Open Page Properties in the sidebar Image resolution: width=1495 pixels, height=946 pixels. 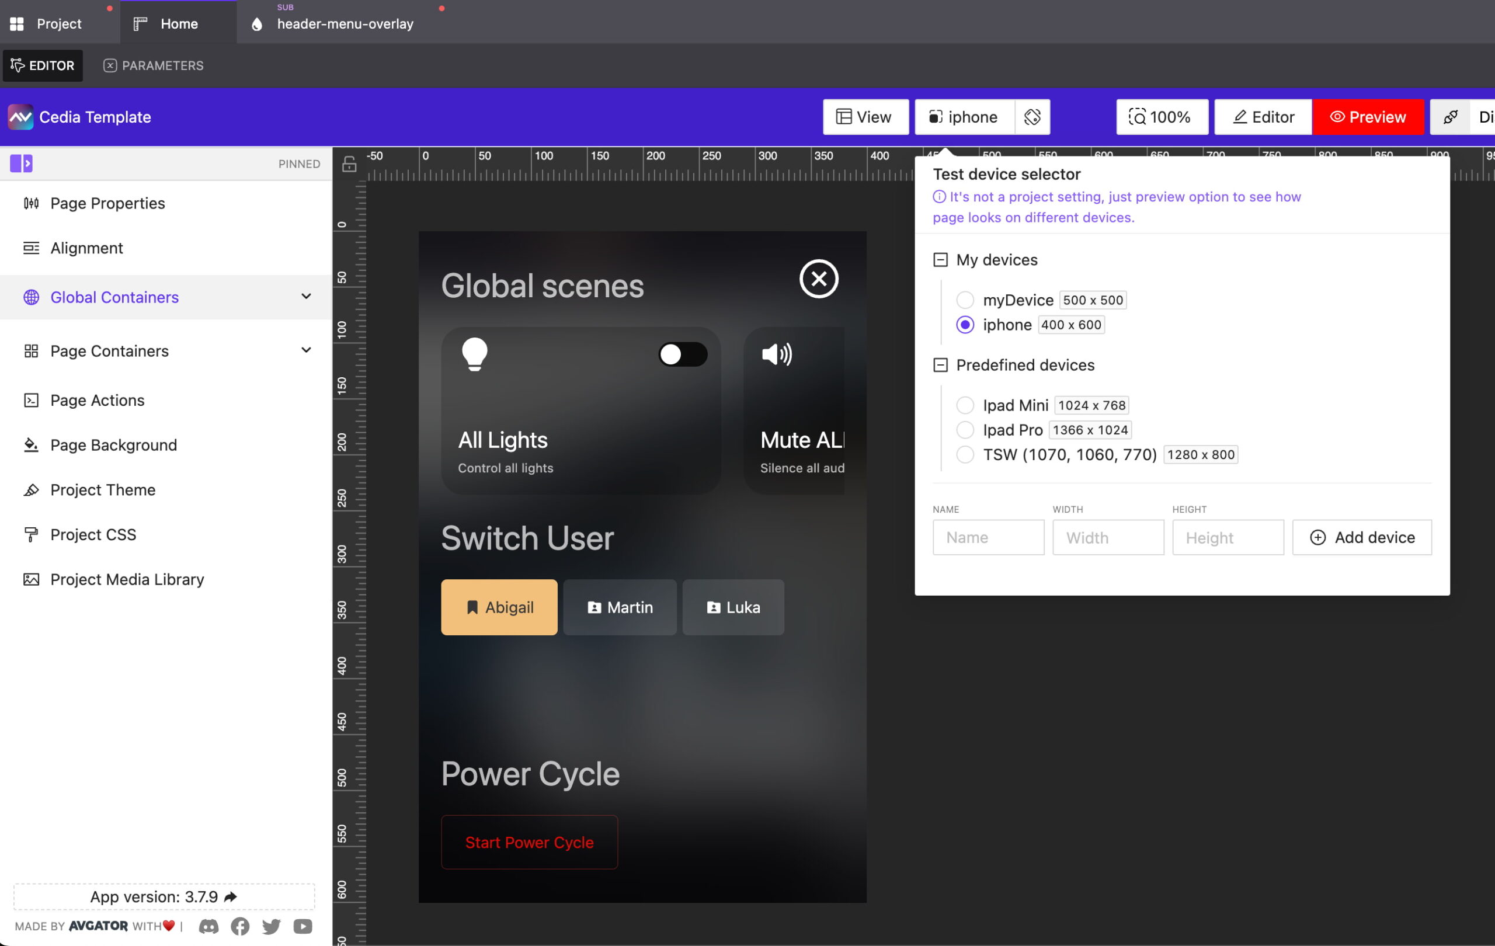coord(107,203)
